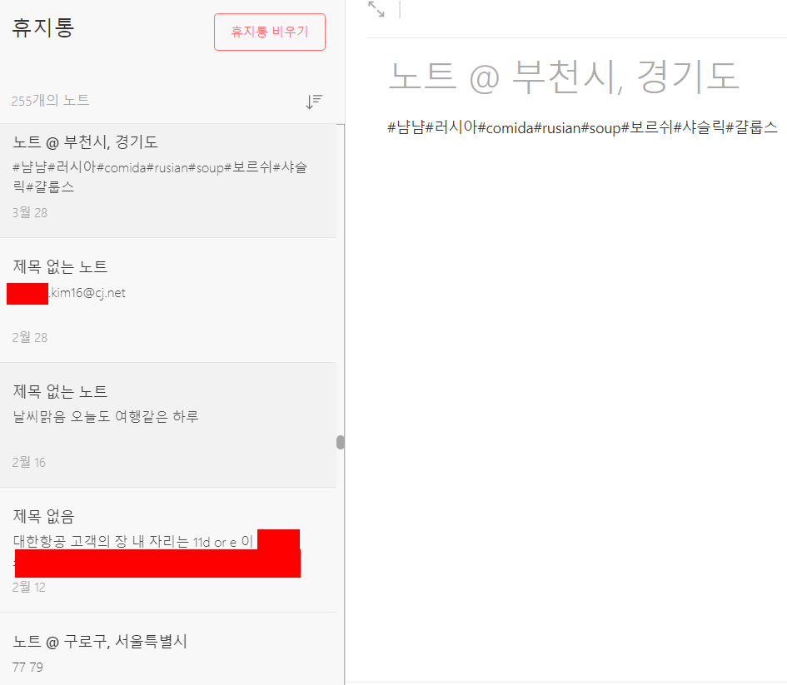Open the note containing kim16@cj.net
The width and height of the screenshot is (787, 685).
[x=168, y=300]
